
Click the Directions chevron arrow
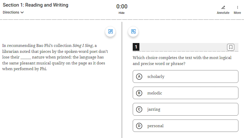[22, 12]
